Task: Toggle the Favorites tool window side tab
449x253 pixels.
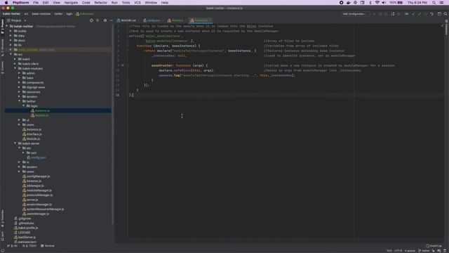Action: click(2, 218)
